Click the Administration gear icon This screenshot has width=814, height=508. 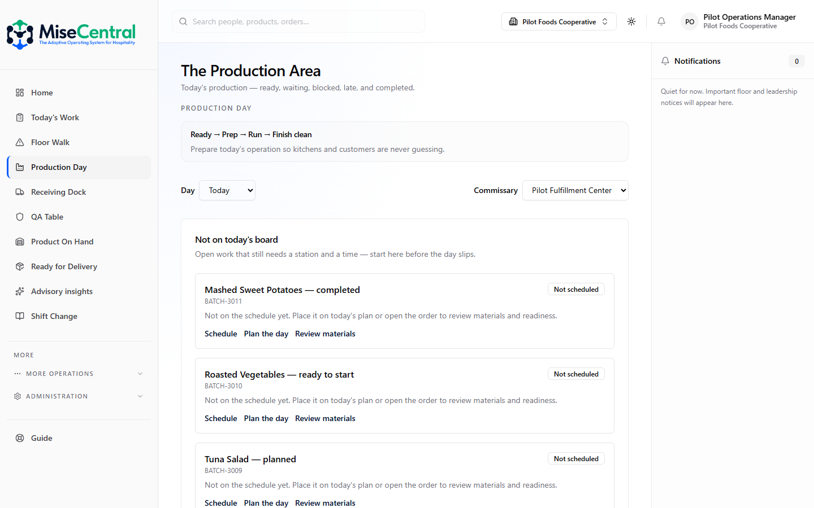click(x=18, y=396)
